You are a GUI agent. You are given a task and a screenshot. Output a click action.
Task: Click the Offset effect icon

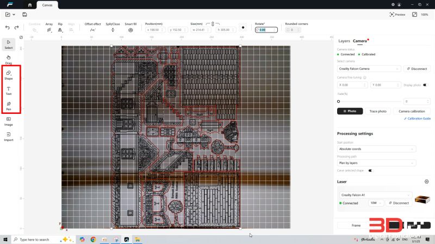click(92, 30)
